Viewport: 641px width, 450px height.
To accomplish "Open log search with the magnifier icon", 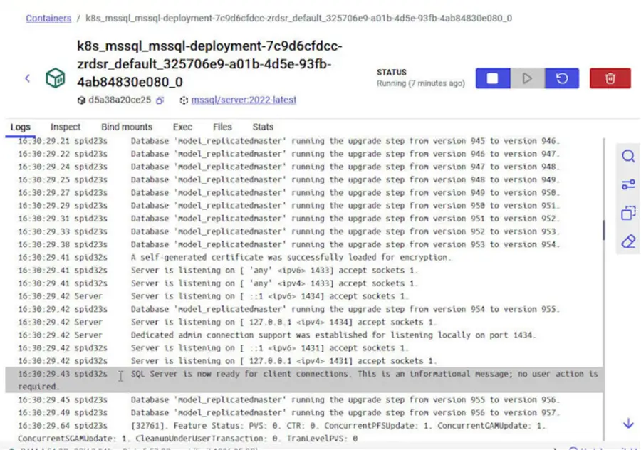I will (628, 156).
